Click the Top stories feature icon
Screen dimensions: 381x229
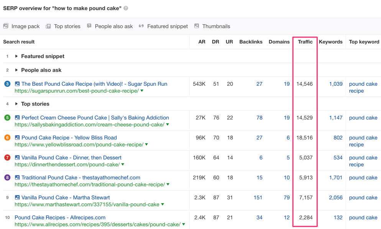click(x=48, y=26)
